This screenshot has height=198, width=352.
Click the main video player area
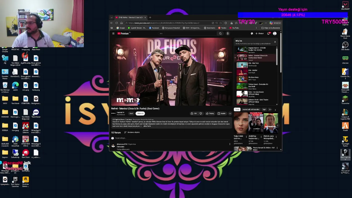171,71
